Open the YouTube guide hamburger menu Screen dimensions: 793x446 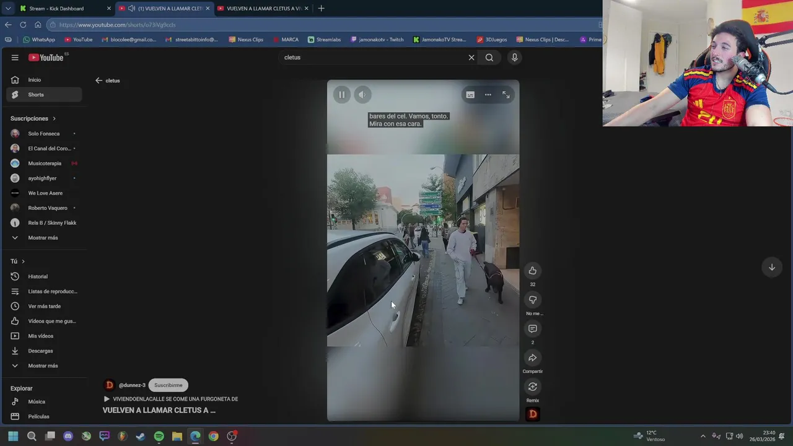15,58
